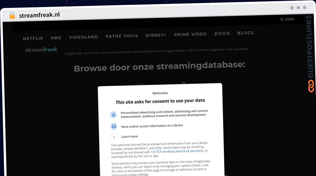The width and height of the screenshot is (316, 176).
Task: Click the 'Some vendors may process' paragraph
Action: tap(161, 168)
